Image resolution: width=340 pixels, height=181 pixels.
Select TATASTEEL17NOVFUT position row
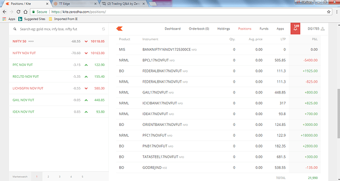pyautogui.click(x=218, y=157)
